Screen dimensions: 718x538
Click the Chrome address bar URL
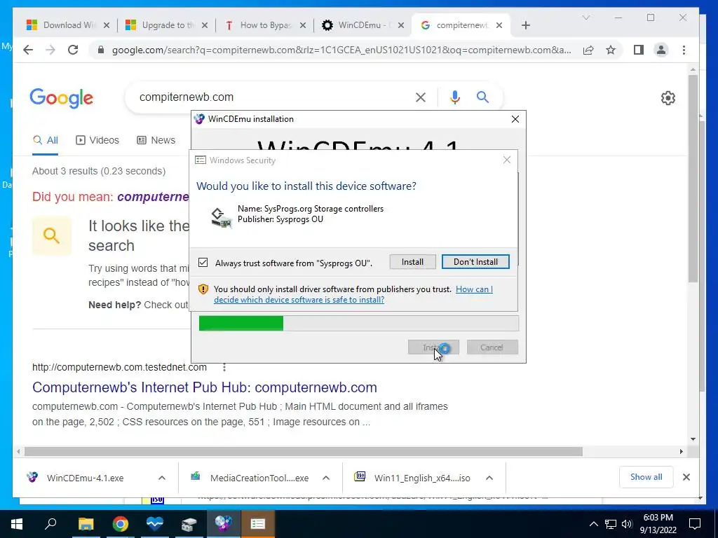click(x=341, y=50)
